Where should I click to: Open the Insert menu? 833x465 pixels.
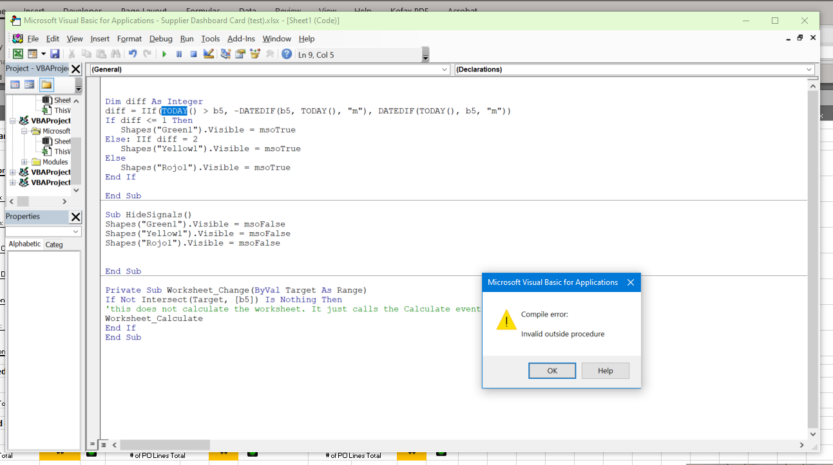coord(100,39)
